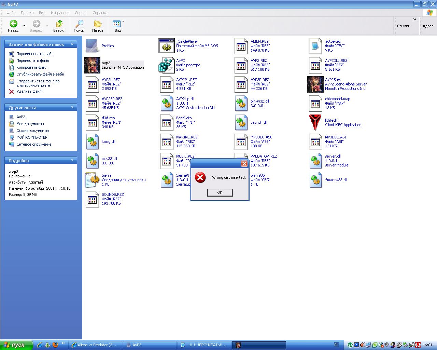
Task: Open the Назад history dropdown arrow
Action: tap(24, 26)
